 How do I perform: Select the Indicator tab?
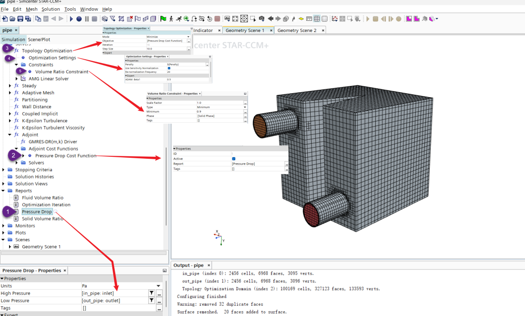(x=203, y=31)
